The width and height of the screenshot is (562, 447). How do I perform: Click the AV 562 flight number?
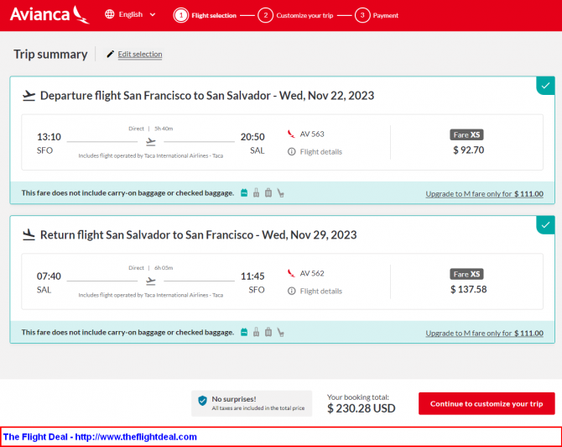[312, 273]
